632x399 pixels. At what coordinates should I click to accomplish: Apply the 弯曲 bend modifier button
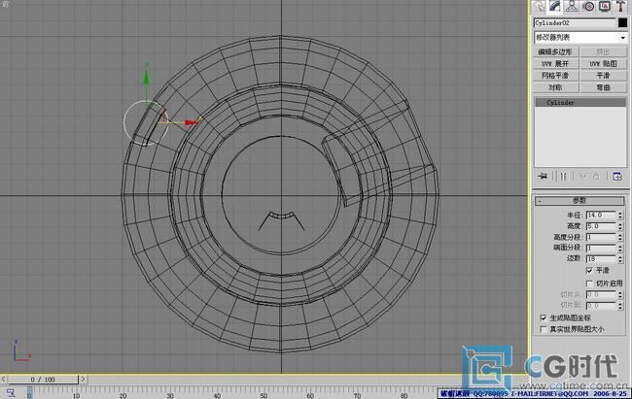pos(604,87)
